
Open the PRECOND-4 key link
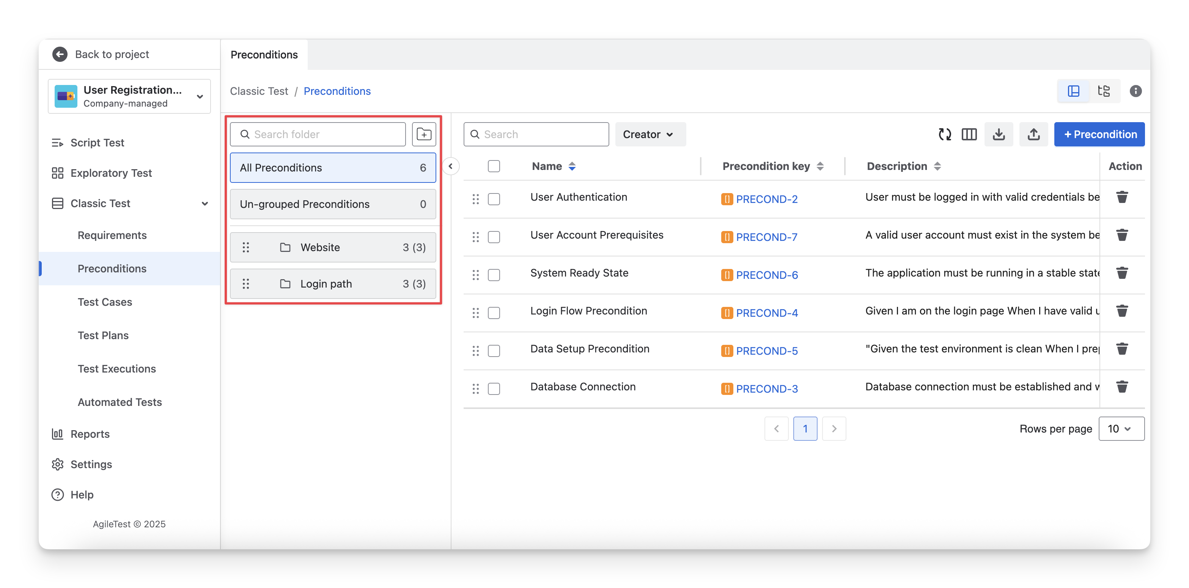click(x=767, y=313)
